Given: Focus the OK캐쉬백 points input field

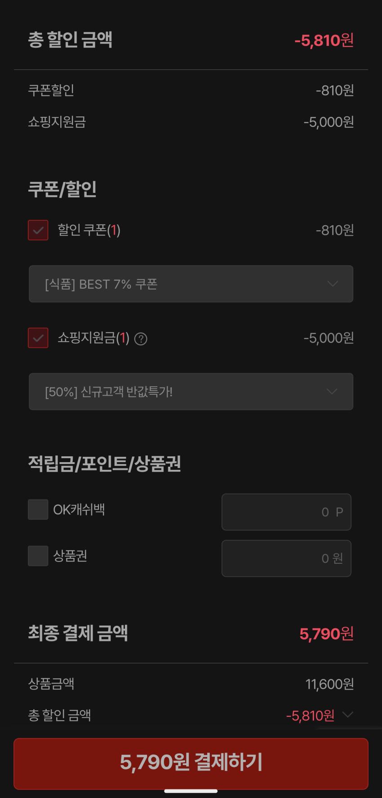Looking at the screenshot, I should [x=286, y=512].
